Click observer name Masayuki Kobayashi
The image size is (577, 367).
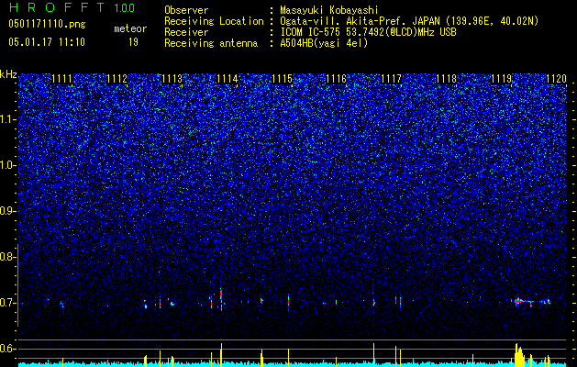[x=328, y=10]
